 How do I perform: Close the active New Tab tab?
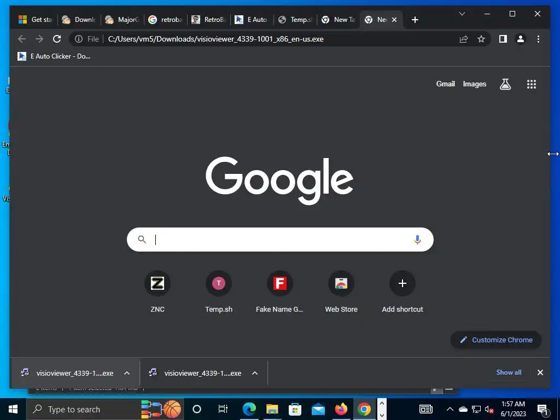394,20
